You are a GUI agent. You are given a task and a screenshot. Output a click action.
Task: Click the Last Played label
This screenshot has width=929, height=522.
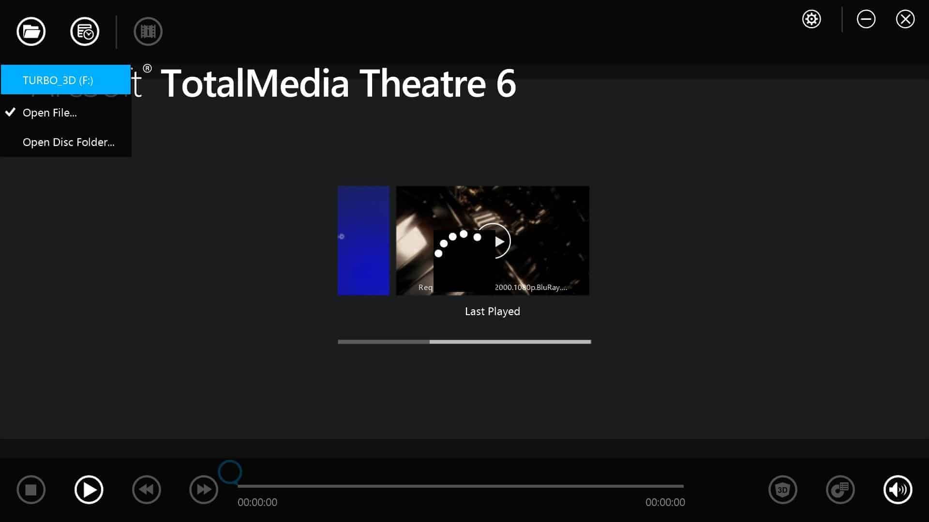pos(493,312)
